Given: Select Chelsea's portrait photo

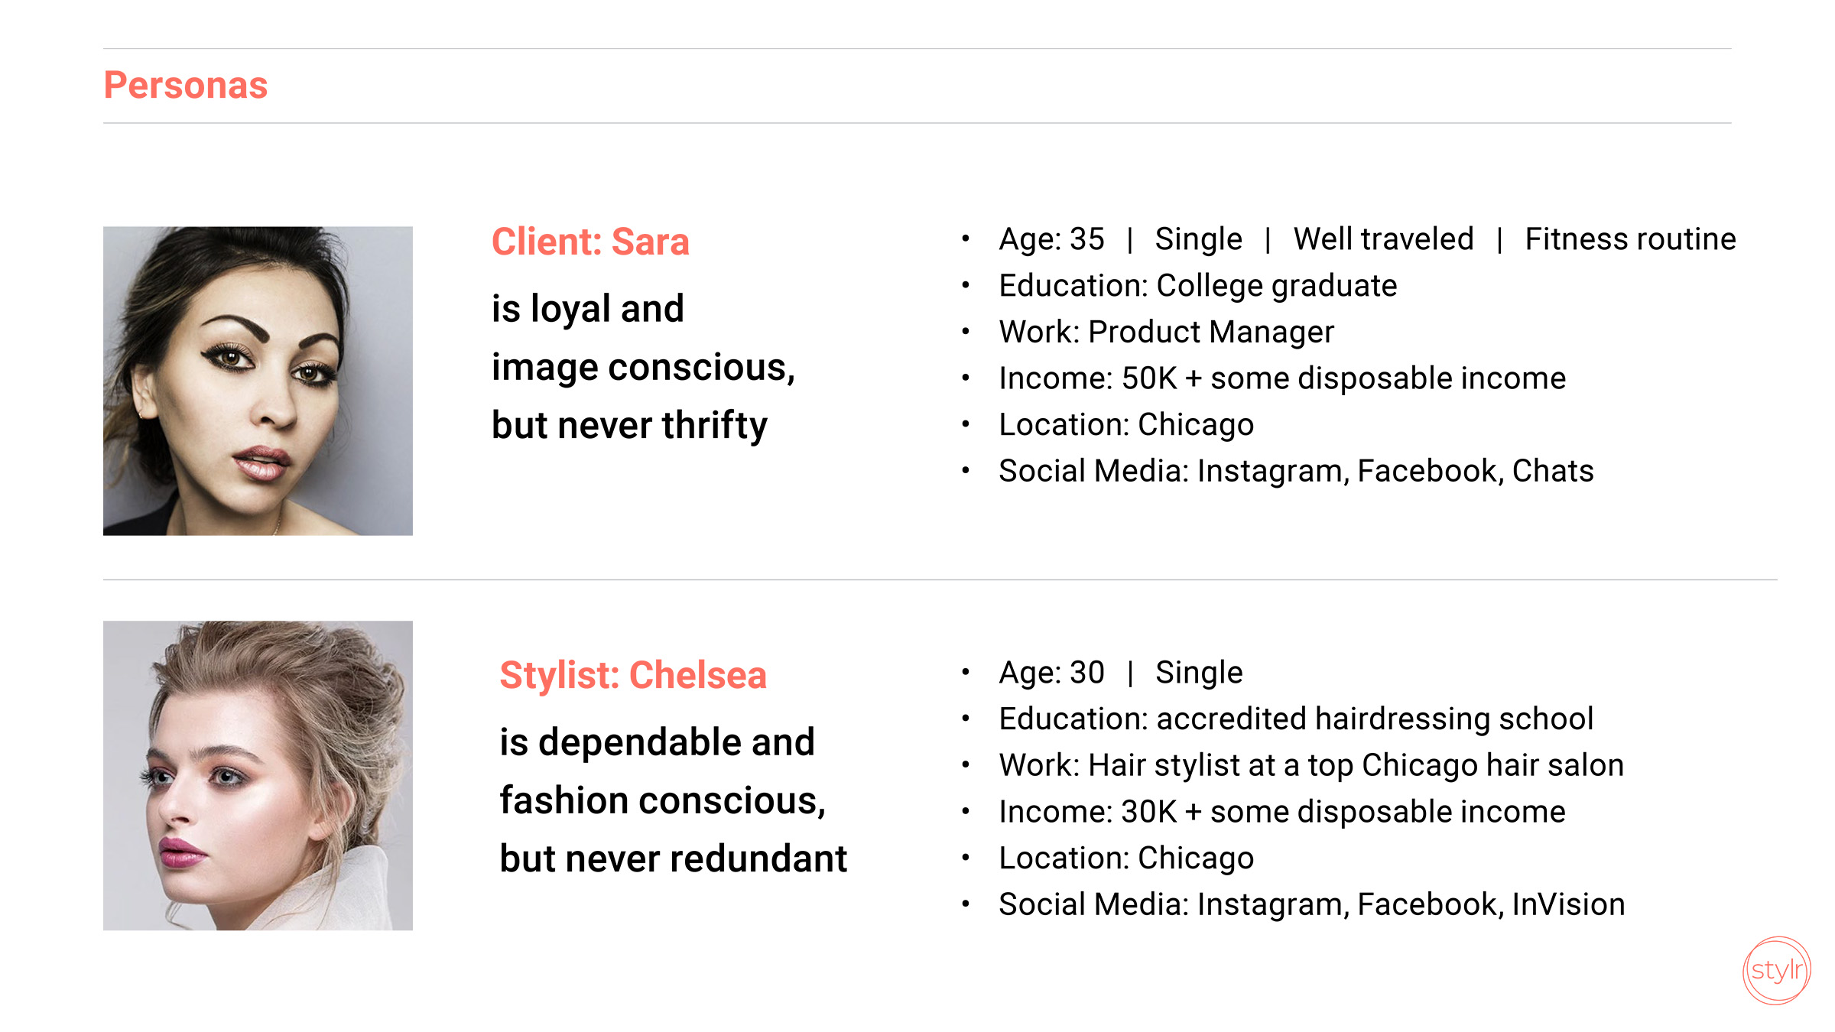Looking at the screenshot, I should [258, 775].
